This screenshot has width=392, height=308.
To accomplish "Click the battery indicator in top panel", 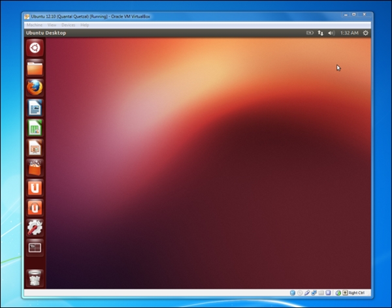I will point(309,33).
